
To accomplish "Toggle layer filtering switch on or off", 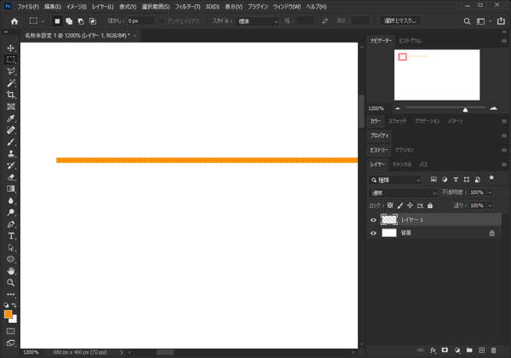I will pyautogui.click(x=491, y=179).
